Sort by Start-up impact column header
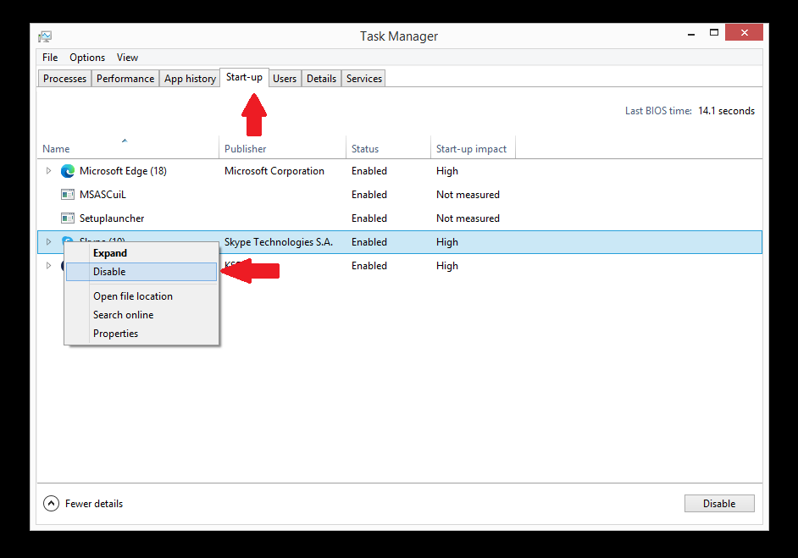798x558 pixels. point(471,149)
